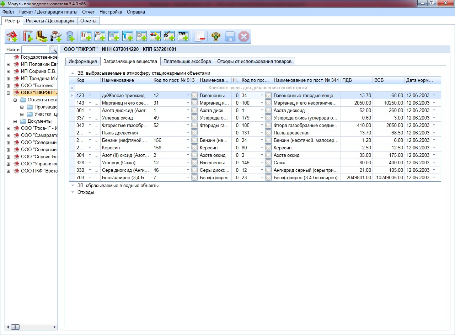Switch to Плательщик экосбора tab
Viewport: 455px width, 335px height.
click(x=187, y=61)
